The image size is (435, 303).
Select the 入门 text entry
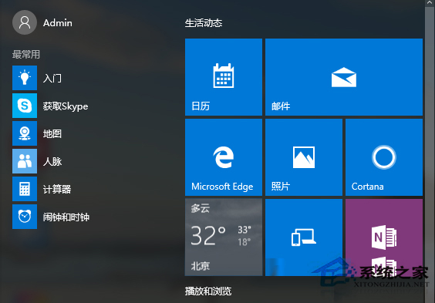pyautogui.click(x=52, y=78)
